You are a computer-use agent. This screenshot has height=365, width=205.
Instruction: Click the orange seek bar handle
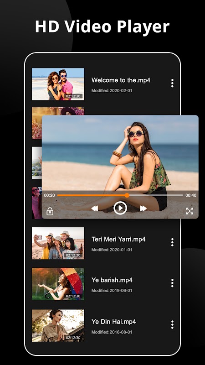(x=127, y=195)
